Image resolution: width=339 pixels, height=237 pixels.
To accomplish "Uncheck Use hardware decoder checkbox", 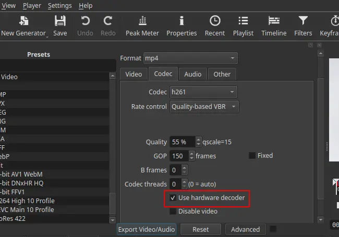I will [173, 198].
